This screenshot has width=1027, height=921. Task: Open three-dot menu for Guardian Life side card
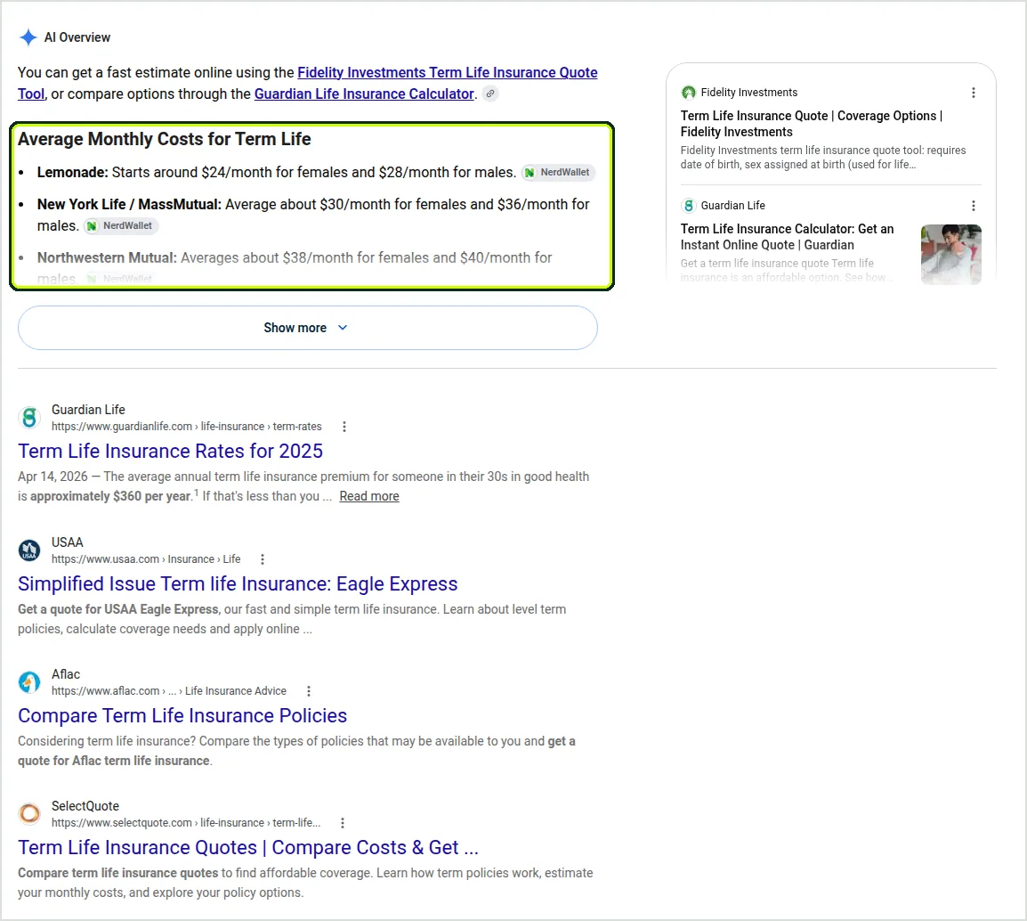click(x=974, y=205)
